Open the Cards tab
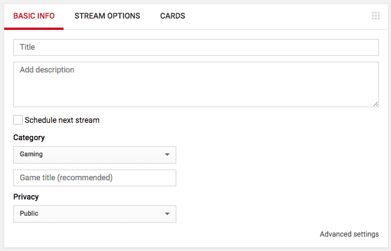 [172, 16]
